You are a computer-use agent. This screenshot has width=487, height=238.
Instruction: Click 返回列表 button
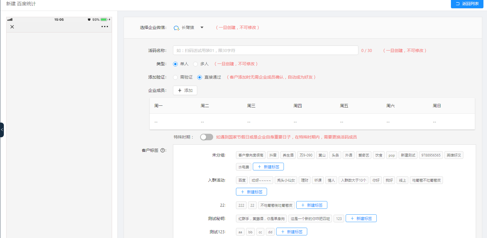[x=467, y=4]
